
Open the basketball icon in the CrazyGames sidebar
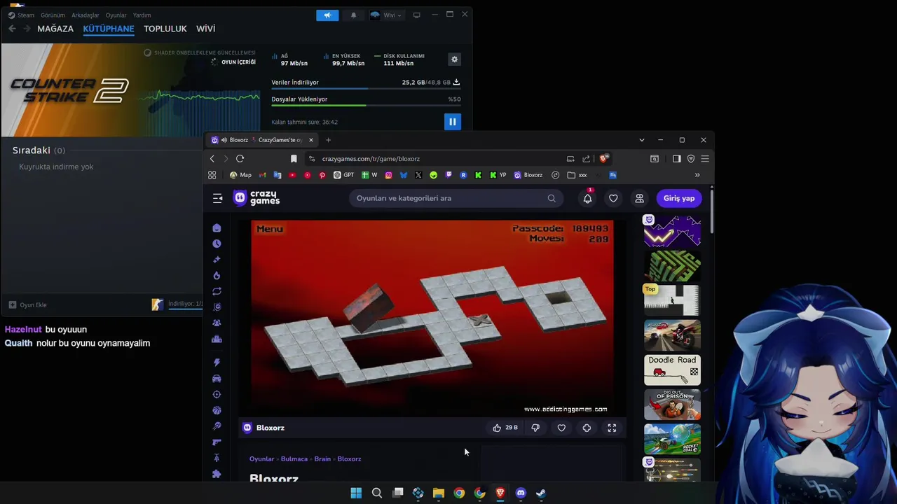(217, 410)
